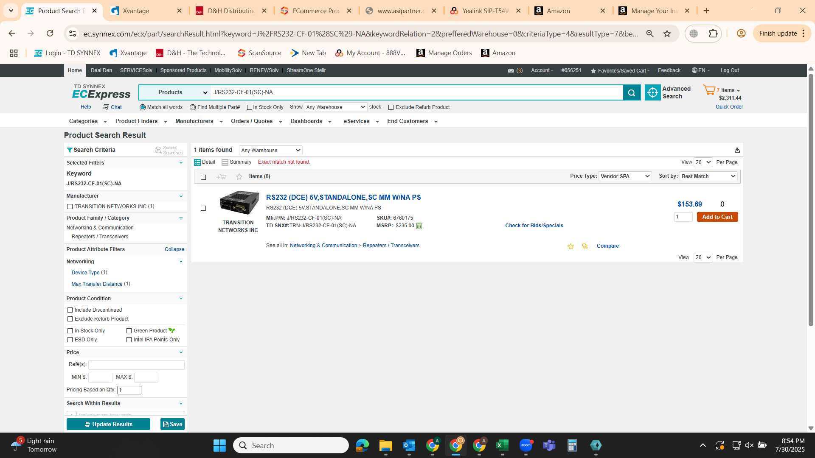
Task: Check Green Product filter
Action: tap(129, 331)
